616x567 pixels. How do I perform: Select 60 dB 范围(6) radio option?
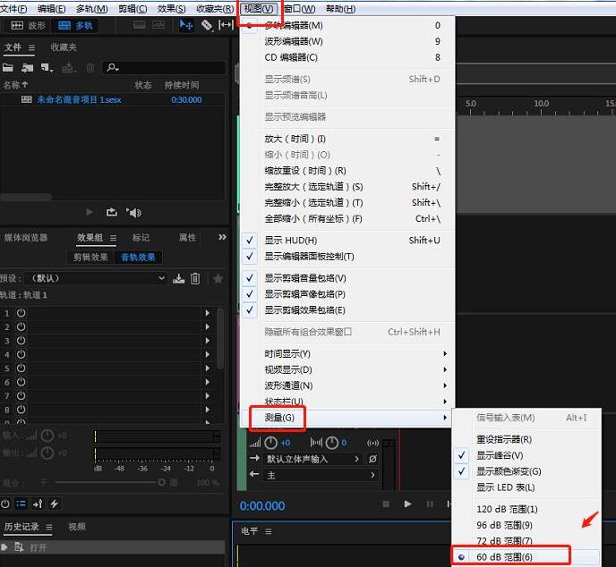pos(526,557)
